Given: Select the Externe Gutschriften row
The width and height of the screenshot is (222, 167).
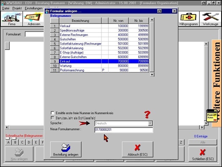Looking at the screenshot, I should click(x=99, y=57).
